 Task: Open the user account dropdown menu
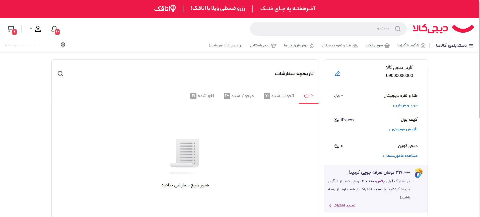[x=35, y=29]
